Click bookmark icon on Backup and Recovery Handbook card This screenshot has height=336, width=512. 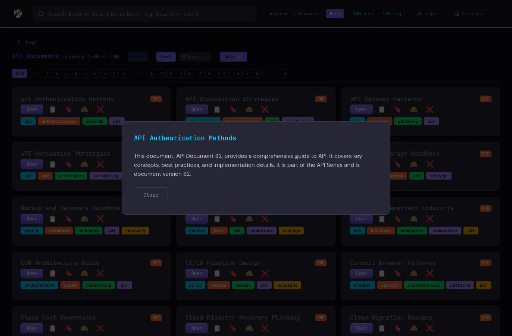point(69,219)
